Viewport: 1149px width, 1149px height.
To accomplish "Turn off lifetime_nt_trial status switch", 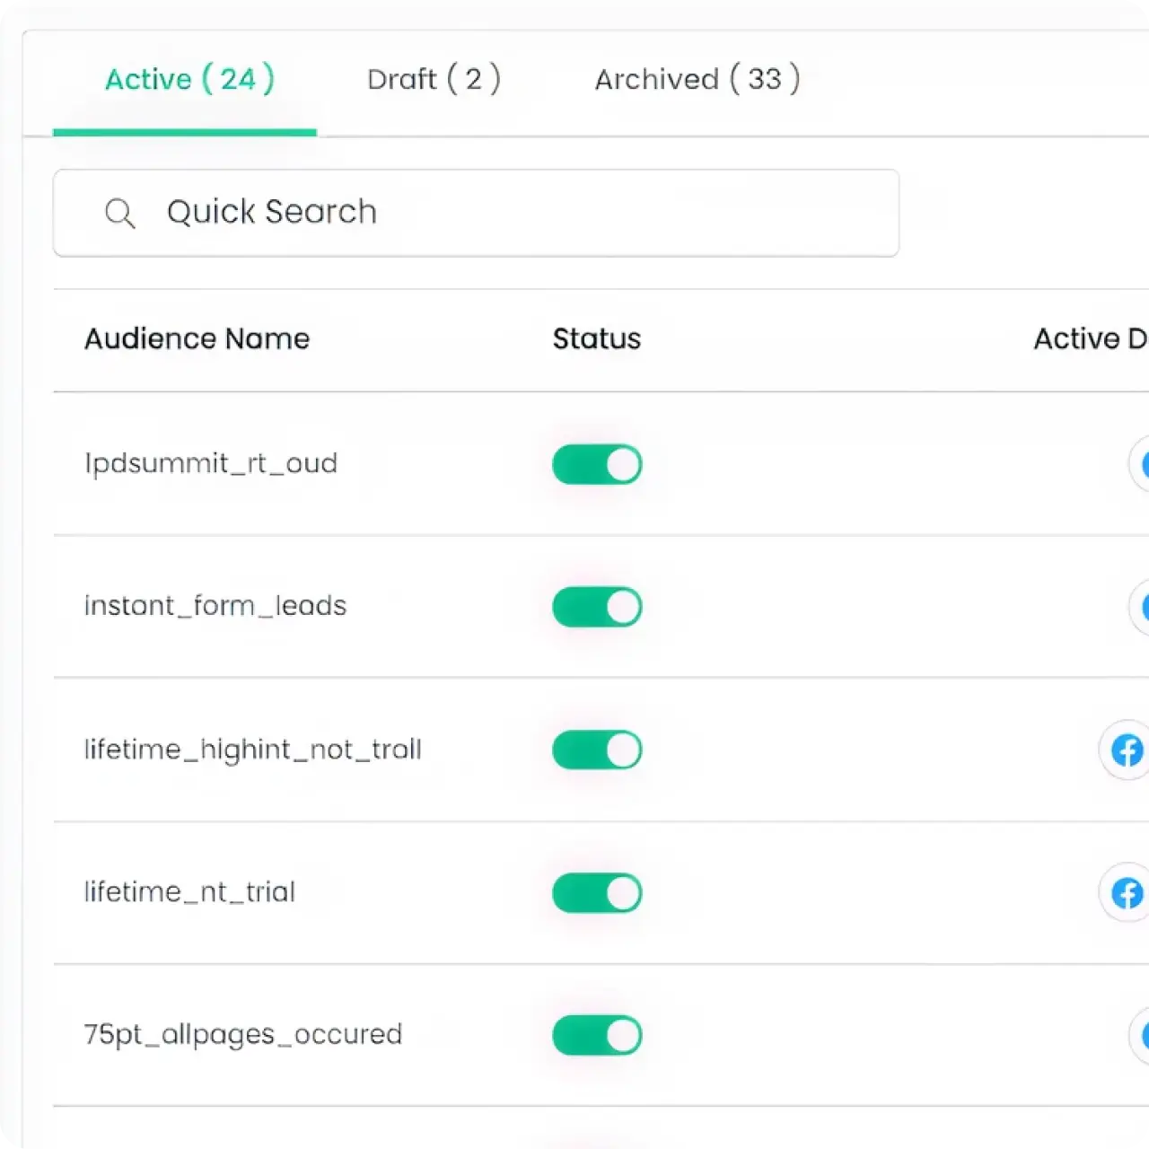I will 597,893.
